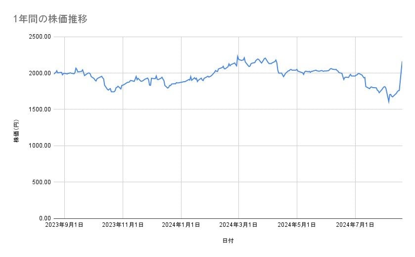Click the 0.00 y-axis label

44,218
